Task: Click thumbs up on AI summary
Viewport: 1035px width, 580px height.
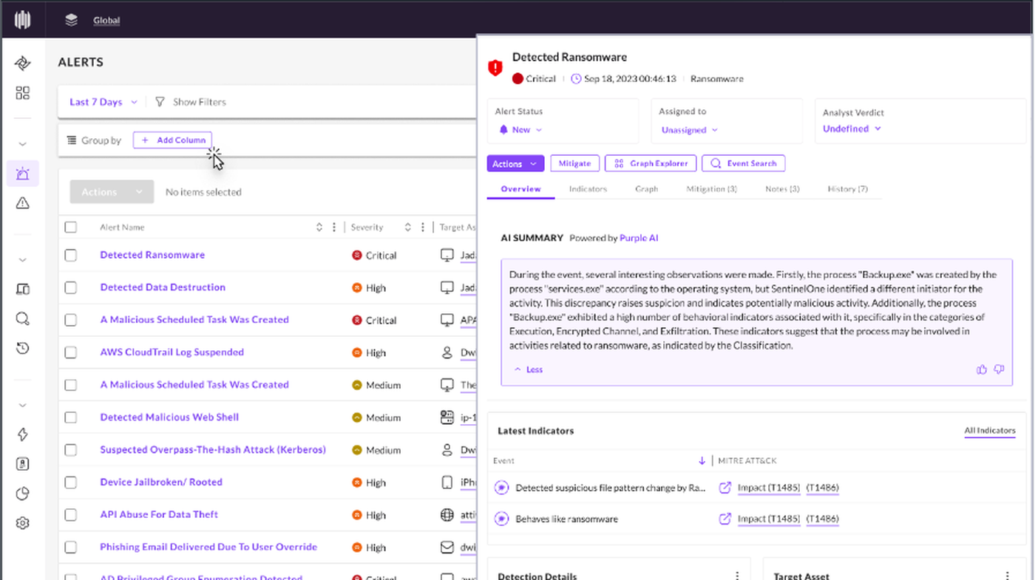Action: (982, 369)
